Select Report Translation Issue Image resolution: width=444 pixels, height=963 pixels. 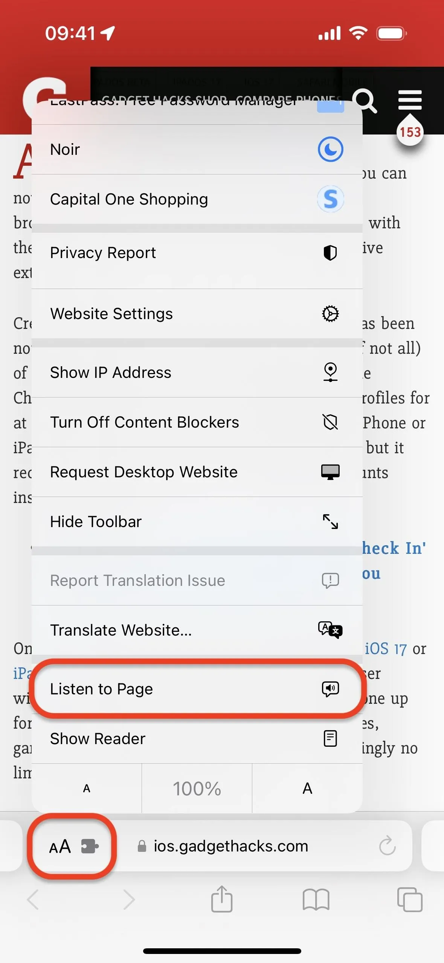coord(197,581)
